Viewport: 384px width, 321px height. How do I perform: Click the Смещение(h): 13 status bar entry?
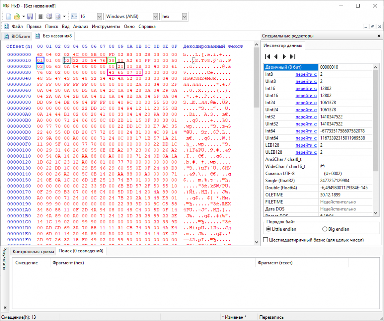click(x=19, y=317)
